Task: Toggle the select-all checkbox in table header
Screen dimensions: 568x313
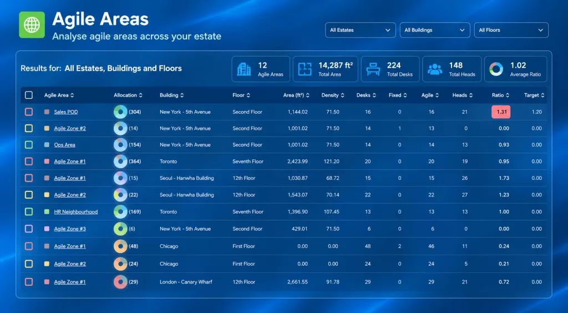Action: point(29,95)
